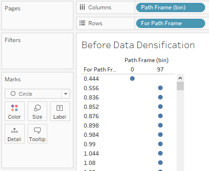Expand the mark type dropdown arrow
Viewport: 209px width, 171px height.
pyautogui.click(x=65, y=94)
